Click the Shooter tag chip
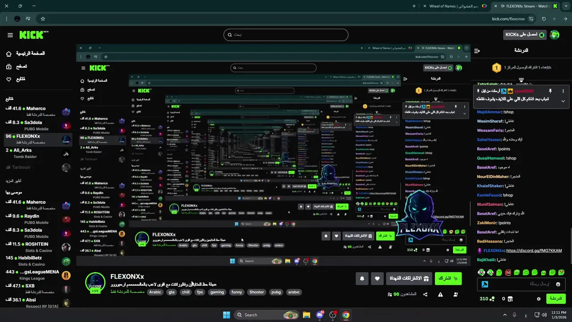This screenshot has height=322, width=572. pyautogui.click(x=257, y=292)
